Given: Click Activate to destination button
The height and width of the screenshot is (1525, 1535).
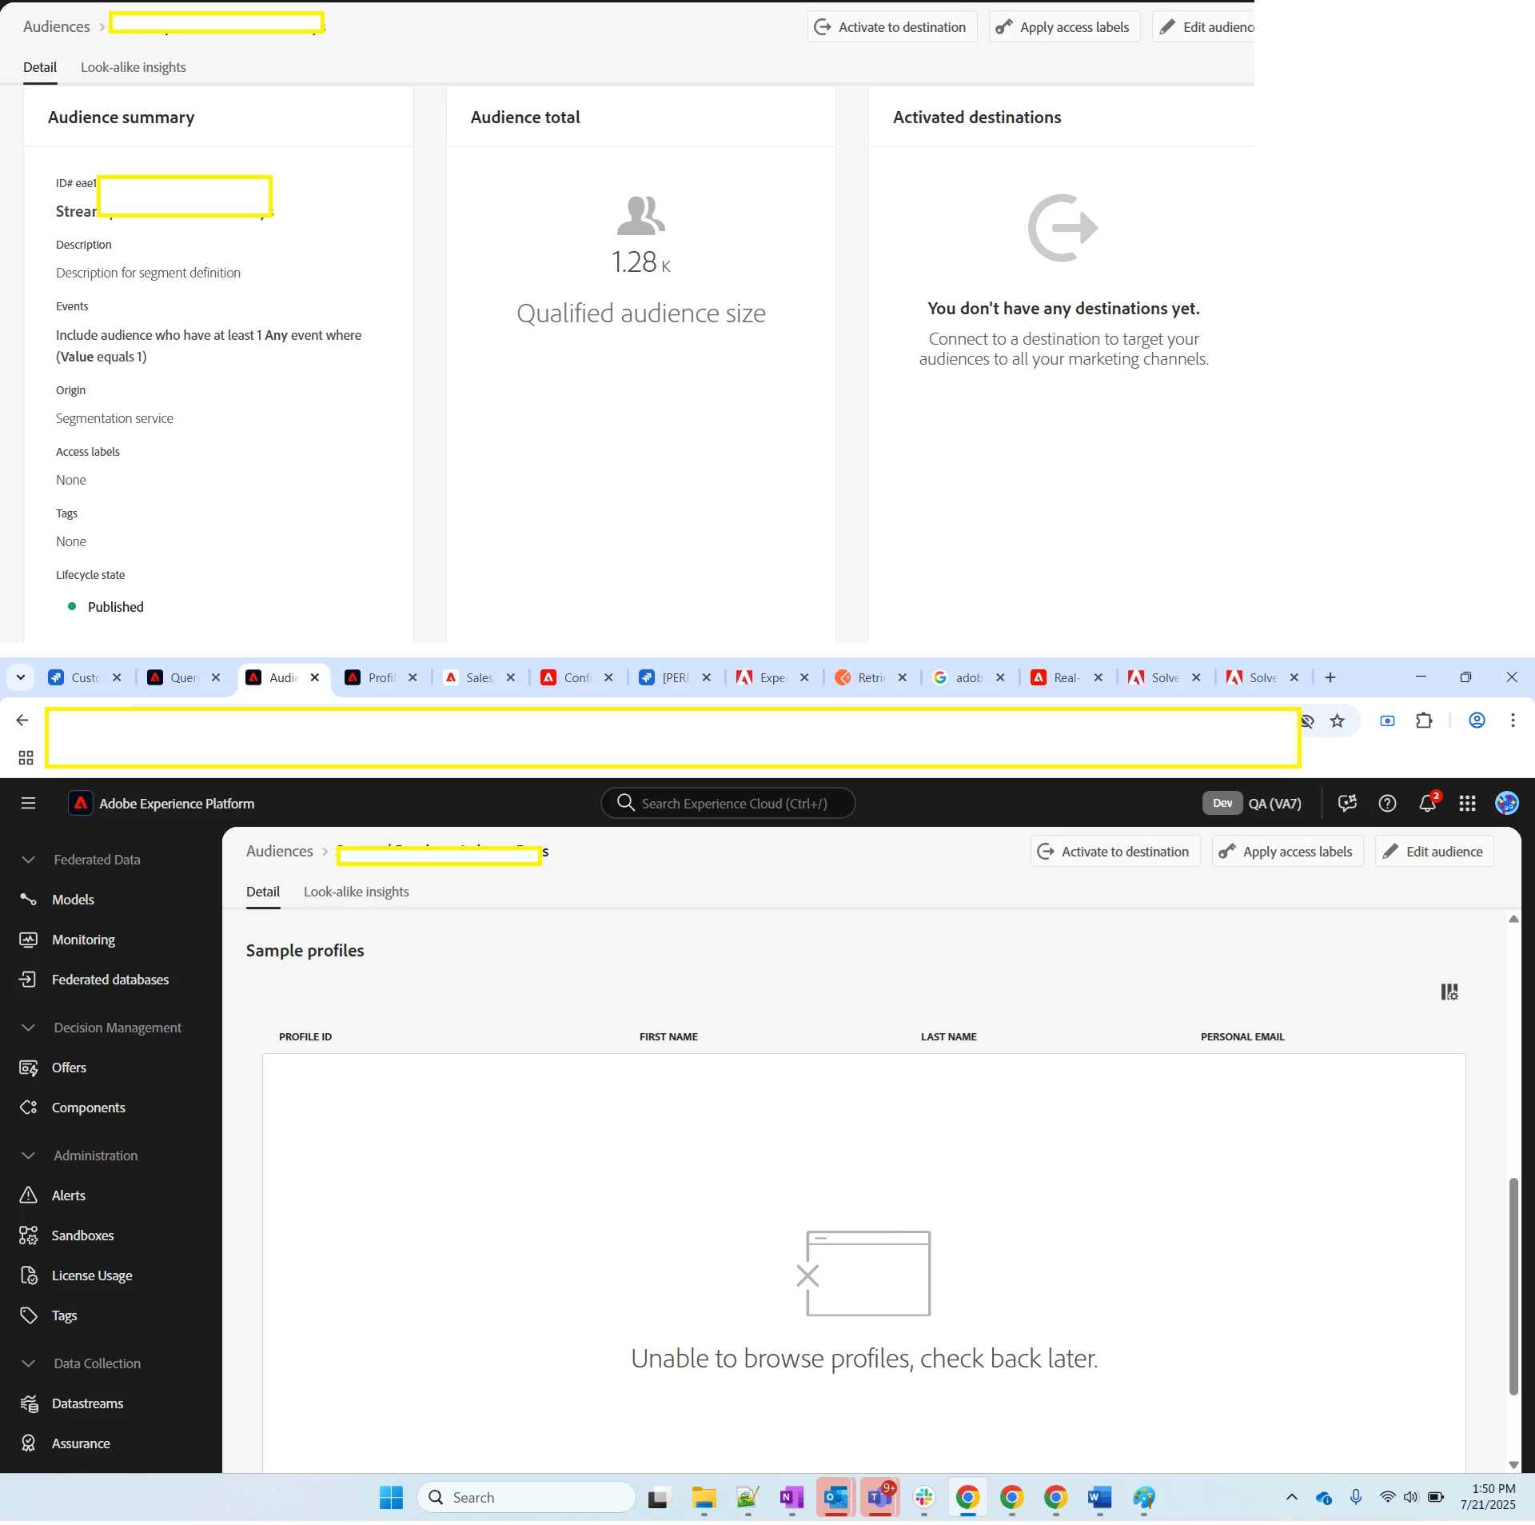Looking at the screenshot, I should (1115, 852).
